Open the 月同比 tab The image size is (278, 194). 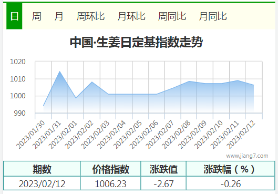point(213,16)
